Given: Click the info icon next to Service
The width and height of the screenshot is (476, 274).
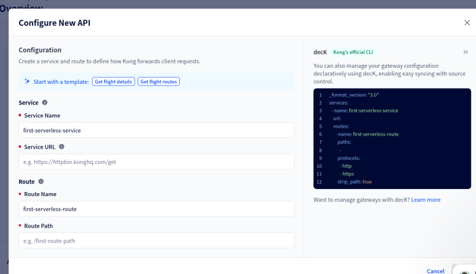Looking at the screenshot, I should coord(45,102).
